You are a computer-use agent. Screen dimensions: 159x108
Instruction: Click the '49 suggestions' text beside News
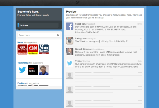coord(30,42)
